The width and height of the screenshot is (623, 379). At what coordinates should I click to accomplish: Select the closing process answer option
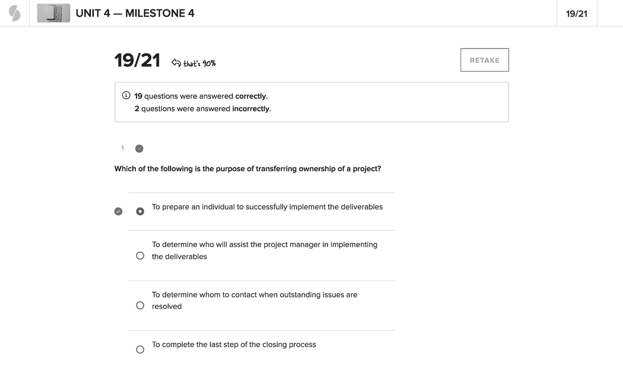point(140,349)
